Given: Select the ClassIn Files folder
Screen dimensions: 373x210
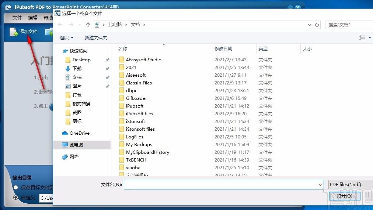Looking at the screenshot, I should pyautogui.click(x=139, y=83).
